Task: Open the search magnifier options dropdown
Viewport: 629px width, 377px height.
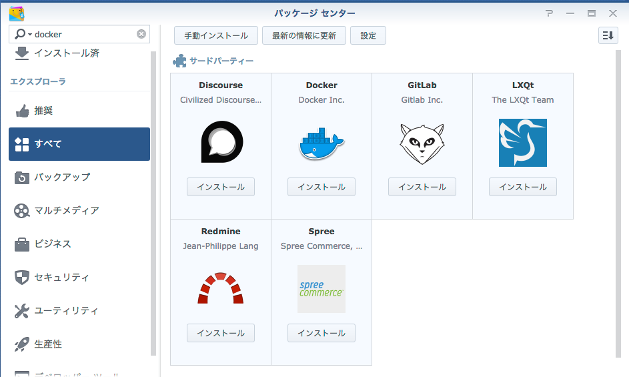Action: pos(22,34)
